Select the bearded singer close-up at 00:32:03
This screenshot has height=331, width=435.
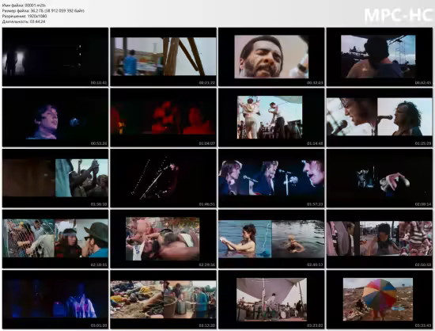coord(271,57)
